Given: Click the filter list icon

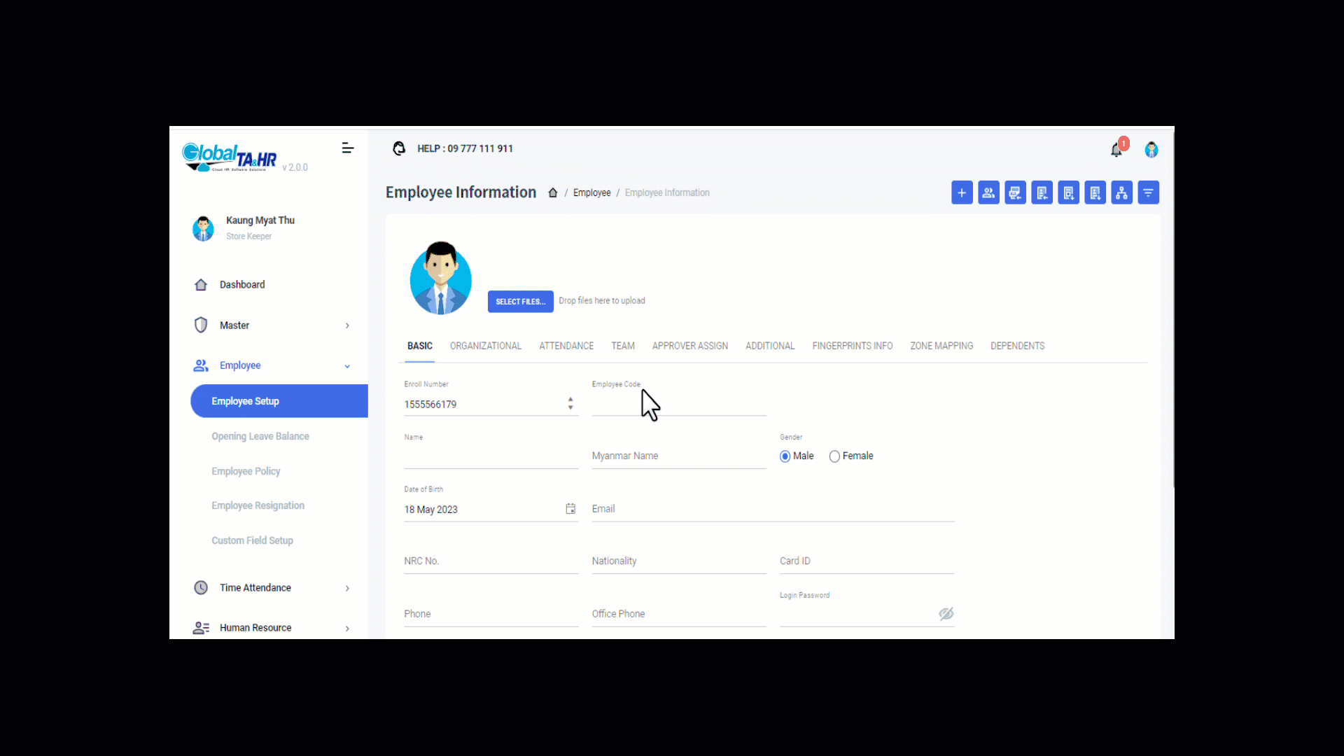Looking at the screenshot, I should [1148, 192].
